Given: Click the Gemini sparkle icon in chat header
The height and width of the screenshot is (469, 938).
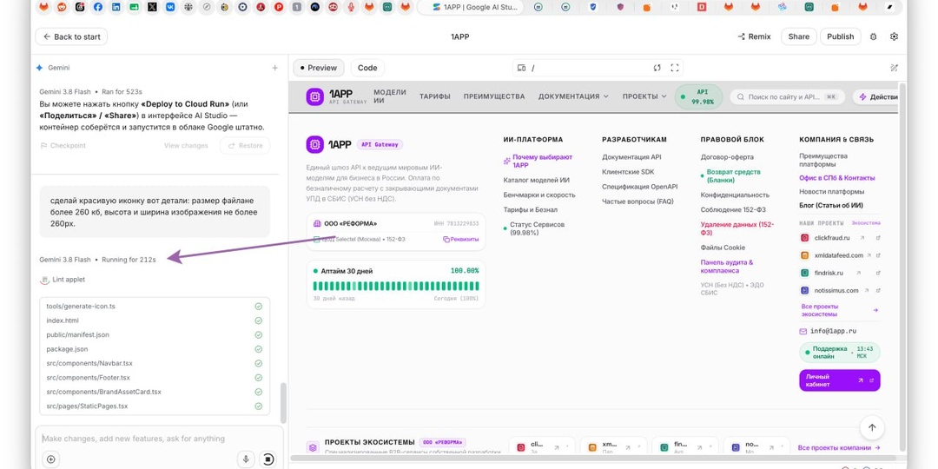Looking at the screenshot, I should [39, 69].
